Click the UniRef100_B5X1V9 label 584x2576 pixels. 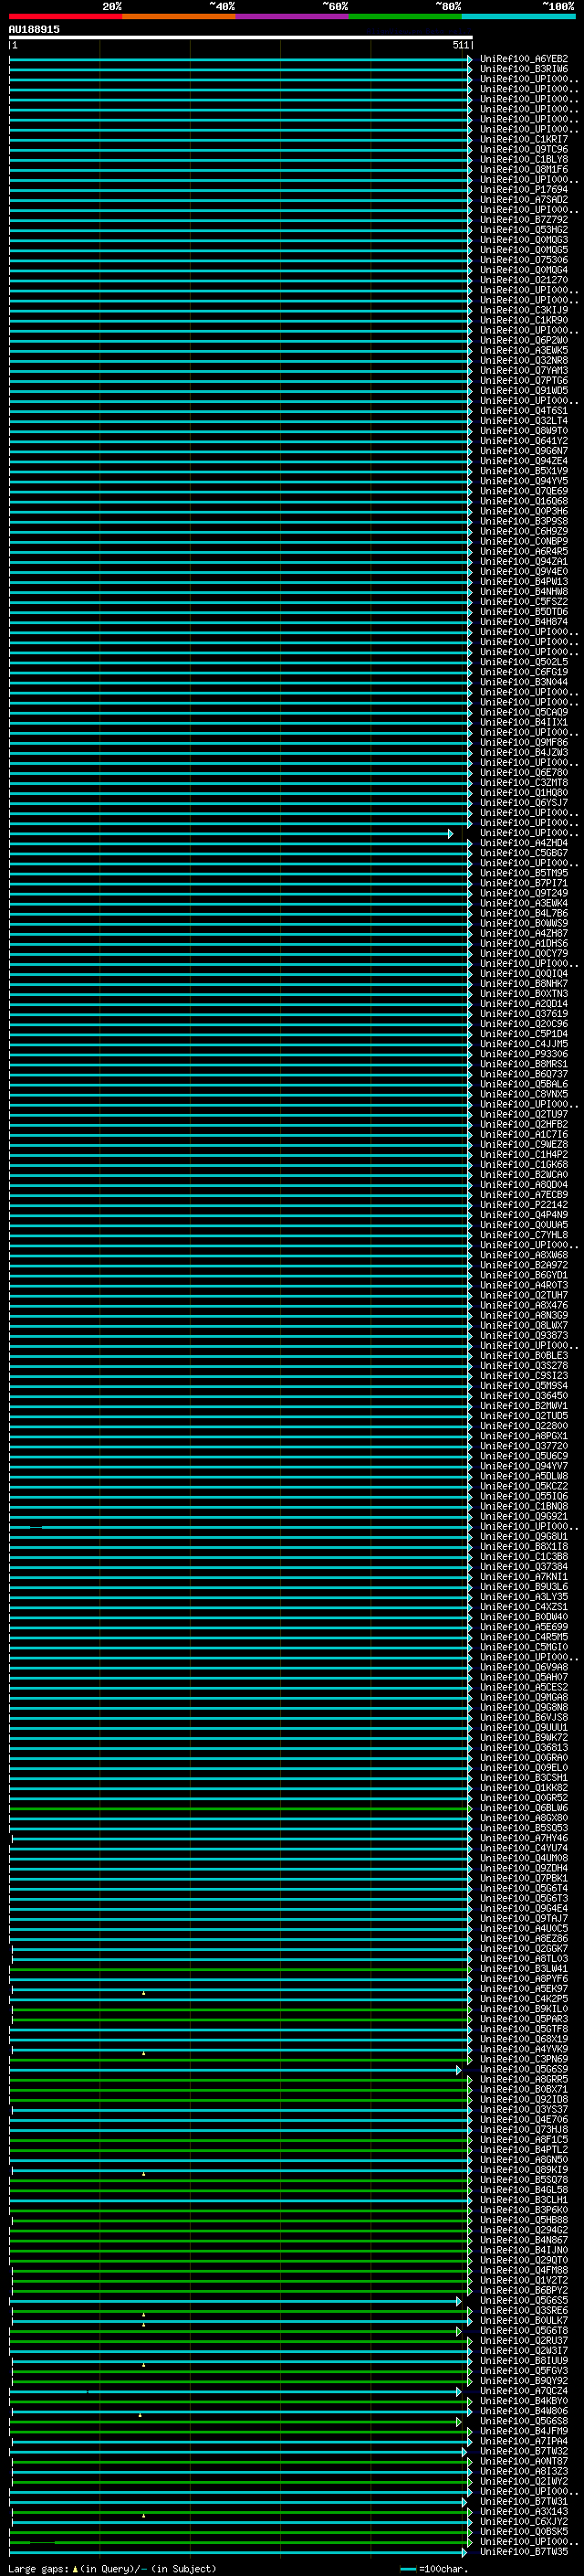click(524, 471)
